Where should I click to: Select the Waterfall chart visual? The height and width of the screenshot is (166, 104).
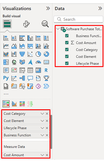coord(14,54)
